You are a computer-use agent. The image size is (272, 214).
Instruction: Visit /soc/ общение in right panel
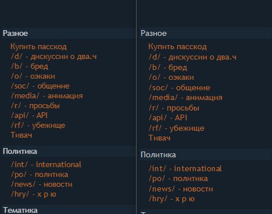coord(179,88)
